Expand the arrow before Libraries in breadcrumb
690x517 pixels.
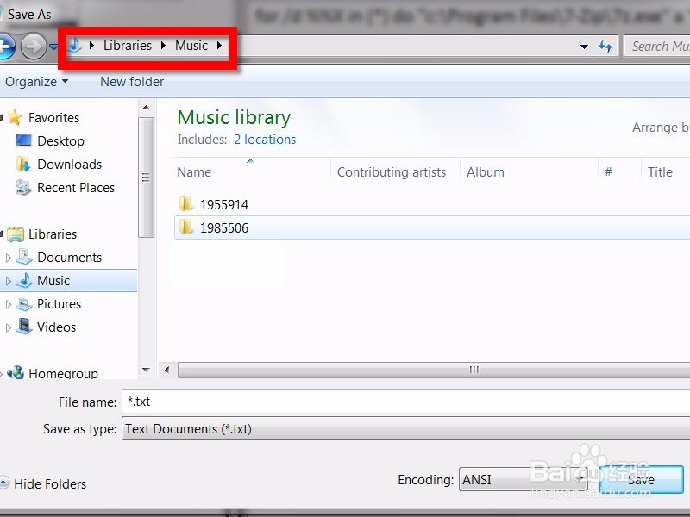point(91,46)
